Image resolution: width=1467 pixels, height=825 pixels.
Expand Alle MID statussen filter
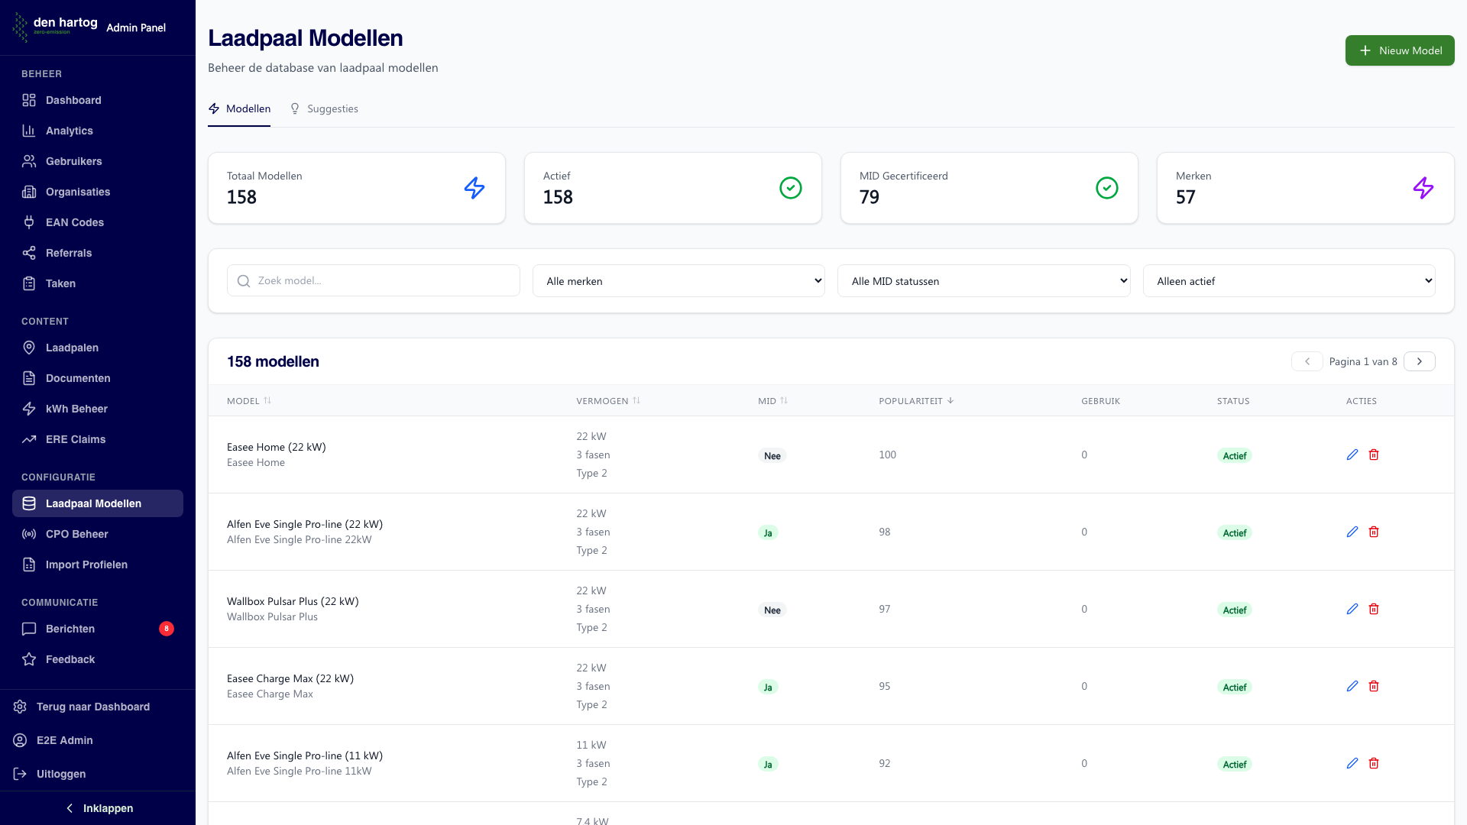[983, 281]
